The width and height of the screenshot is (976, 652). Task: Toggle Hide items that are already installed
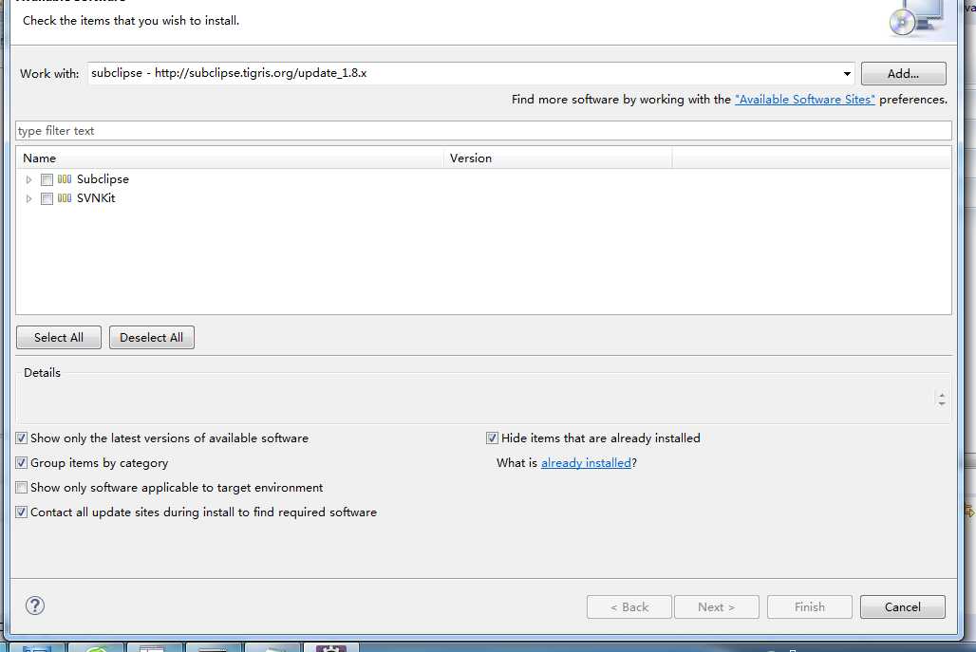[x=492, y=438]
